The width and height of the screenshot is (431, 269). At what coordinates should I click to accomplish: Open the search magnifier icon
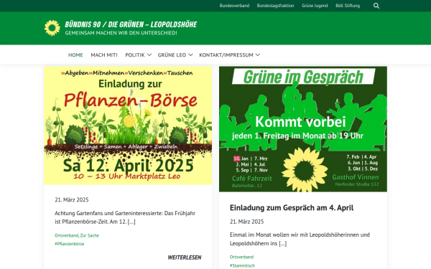pos(376,6)
